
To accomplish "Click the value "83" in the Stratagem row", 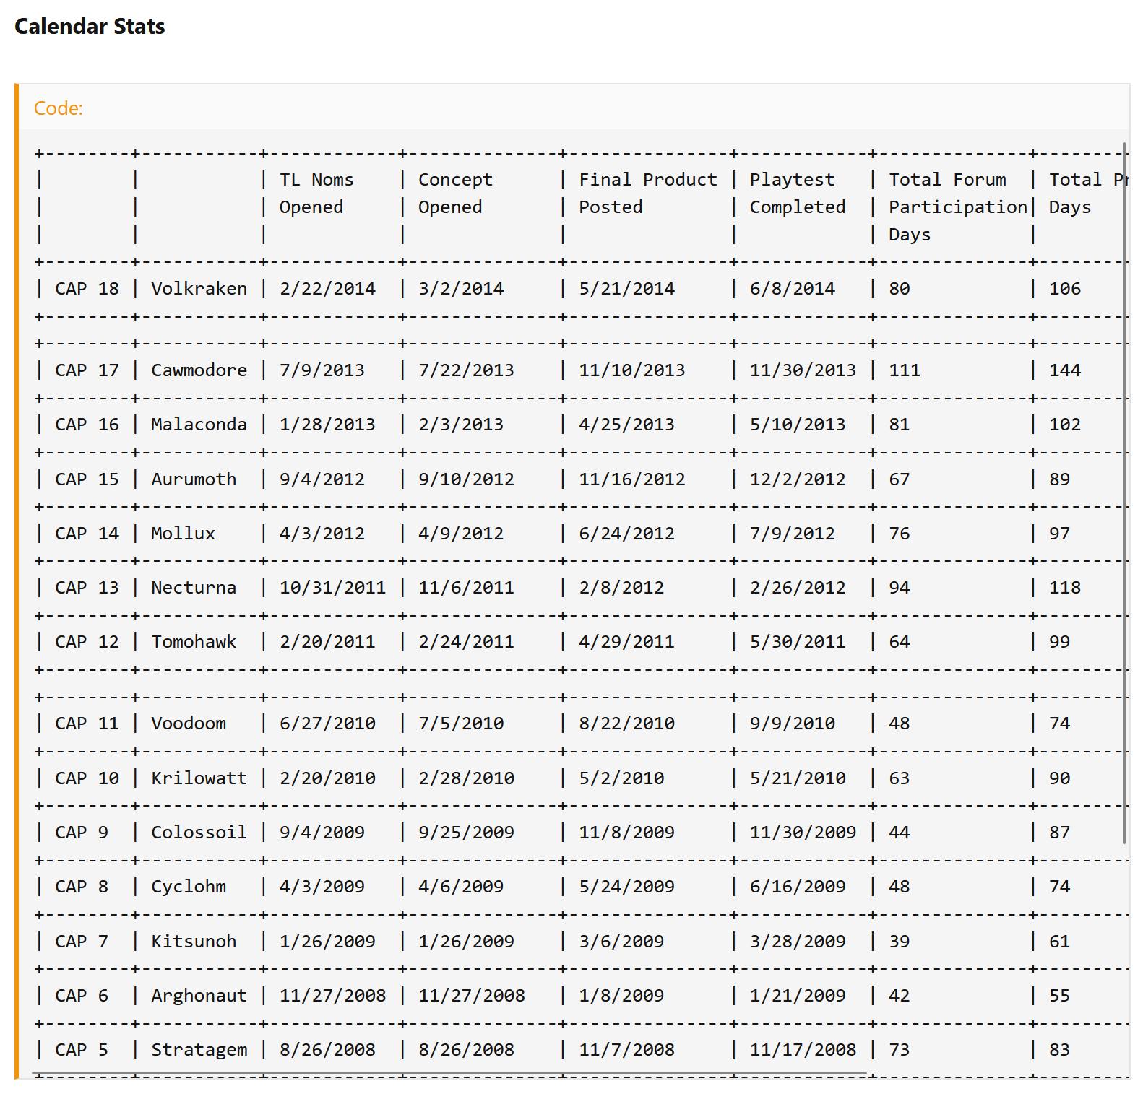I will [1059, 1050].
